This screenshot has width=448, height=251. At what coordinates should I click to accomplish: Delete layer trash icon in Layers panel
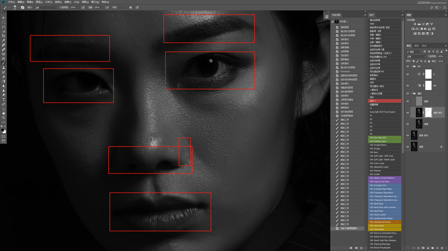[x=442, y=248]
